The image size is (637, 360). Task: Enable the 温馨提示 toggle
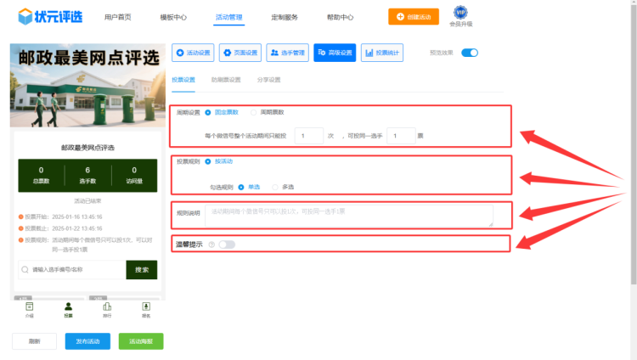227,245
